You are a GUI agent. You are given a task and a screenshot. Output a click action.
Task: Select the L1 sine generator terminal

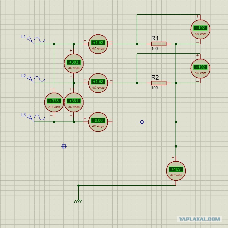[x=36, y=40]
